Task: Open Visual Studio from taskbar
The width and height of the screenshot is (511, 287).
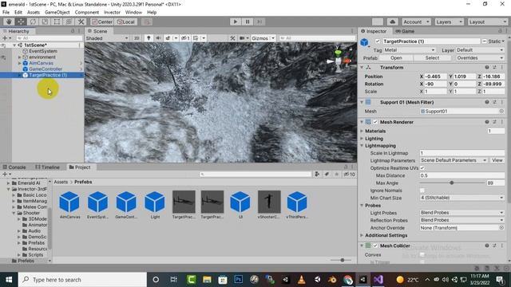Action: point(378,280)
